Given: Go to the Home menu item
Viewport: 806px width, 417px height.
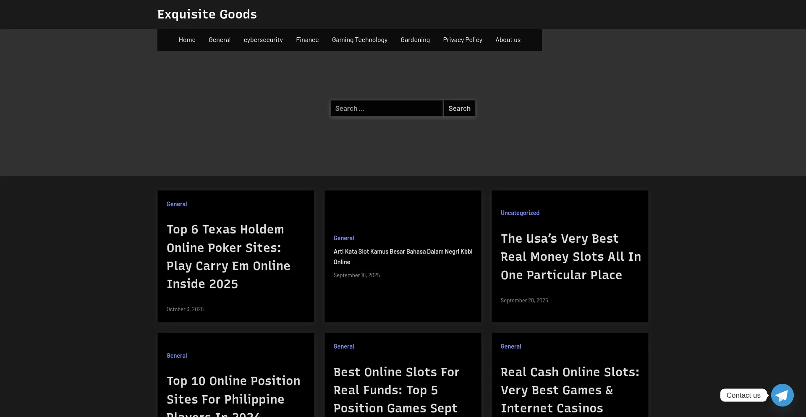Looking at the screenshot, I should [x=187, y=40].
